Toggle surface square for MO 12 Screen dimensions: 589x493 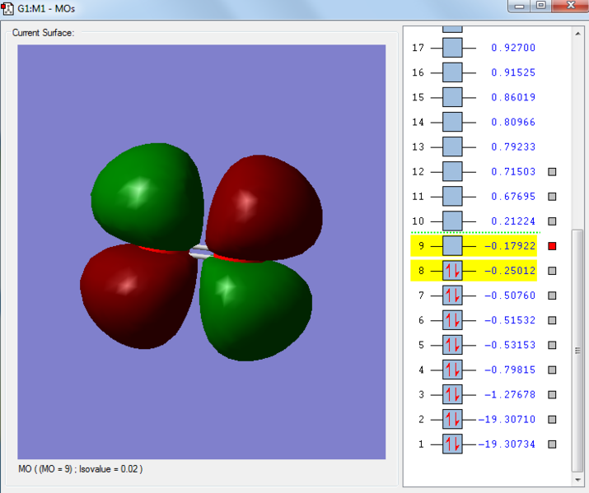click(x=552, y=172)
